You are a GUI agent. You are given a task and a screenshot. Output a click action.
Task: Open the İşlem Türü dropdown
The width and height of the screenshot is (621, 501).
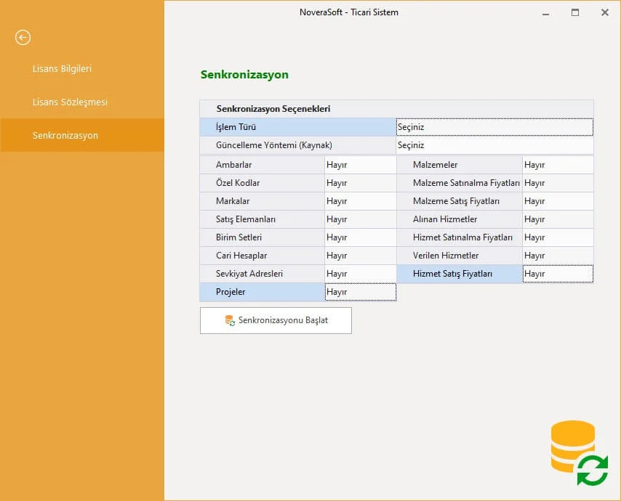[x=494, y=127]
